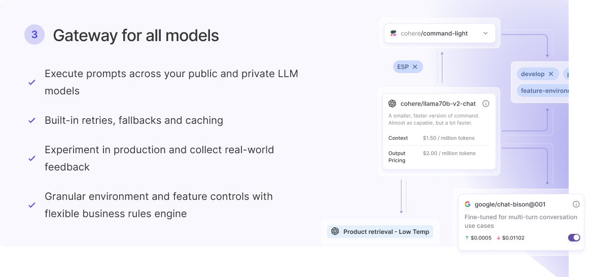Click checkmark beside Built-in retries bullet
This screenshot has width=590, height=277.
[32, 120]
